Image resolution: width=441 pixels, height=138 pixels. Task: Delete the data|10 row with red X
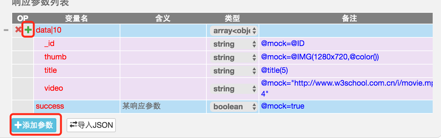coord(19,30)
